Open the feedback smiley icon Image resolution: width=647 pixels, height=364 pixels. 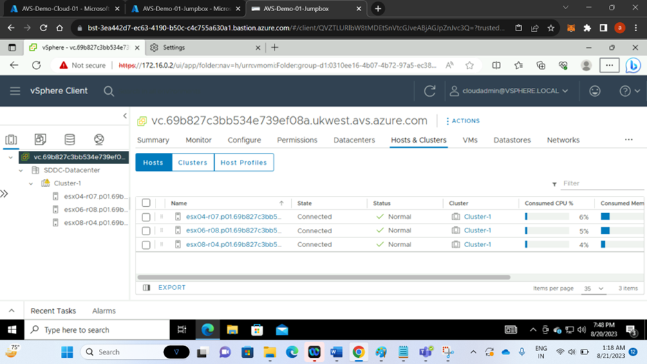(594, 91)
